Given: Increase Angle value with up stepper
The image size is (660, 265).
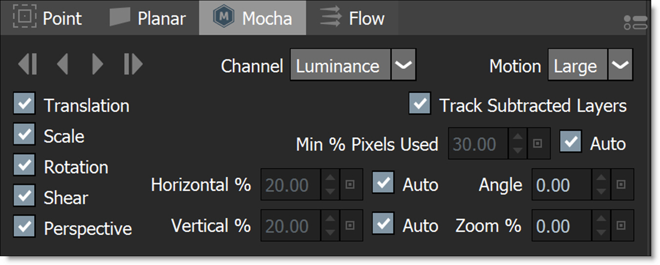Looking at the screenshot, I should click(602, 179).
